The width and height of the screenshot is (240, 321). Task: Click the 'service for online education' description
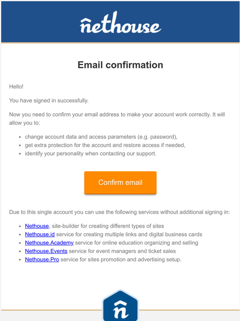137,243
